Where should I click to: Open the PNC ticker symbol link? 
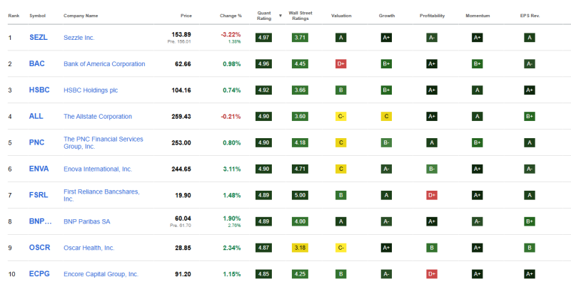pos(37,143)
